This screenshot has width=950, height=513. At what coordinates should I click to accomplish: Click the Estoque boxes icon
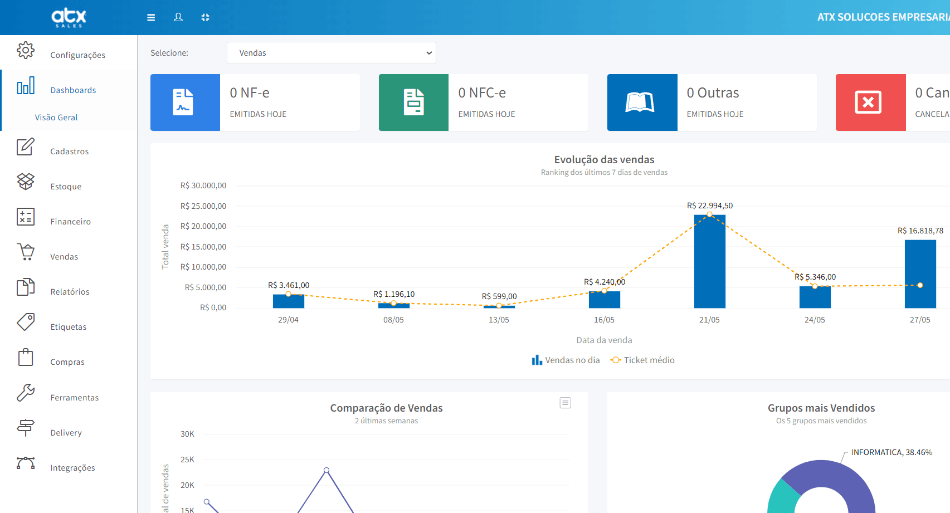point(26,182)
